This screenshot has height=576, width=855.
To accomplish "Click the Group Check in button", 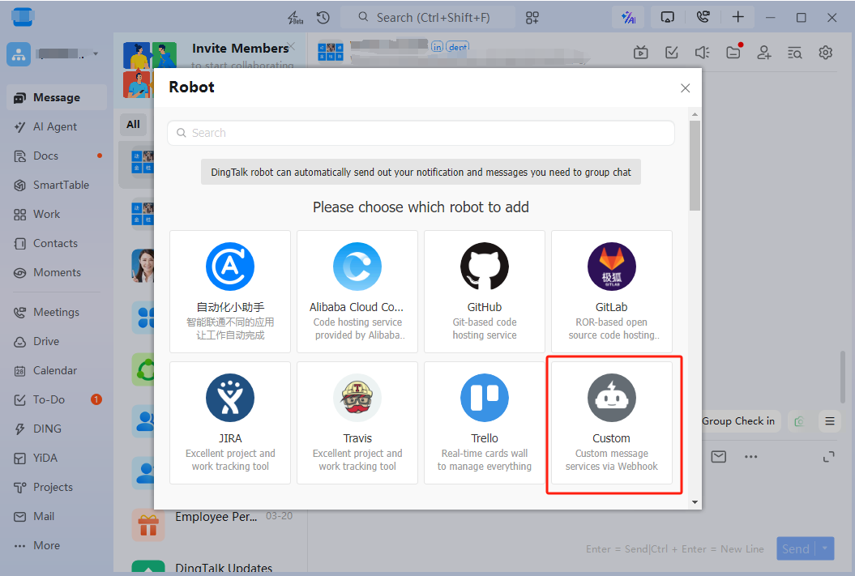I will tap(737, 420).
